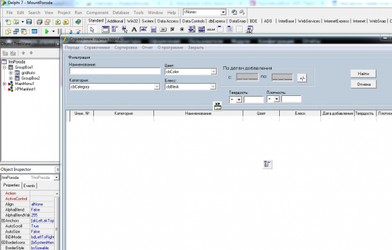Screen dimensions: 392x250
Task: Expand the MainMenu1 tree node
Action: 5,84
